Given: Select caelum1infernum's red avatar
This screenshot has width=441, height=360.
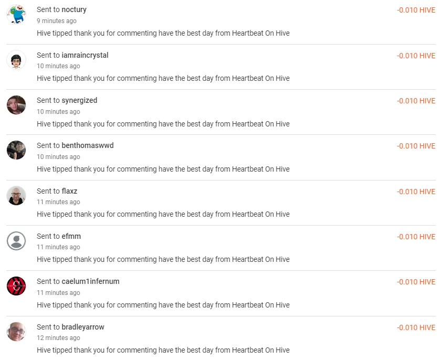Looking at the screenshot, I should point(16,286).
